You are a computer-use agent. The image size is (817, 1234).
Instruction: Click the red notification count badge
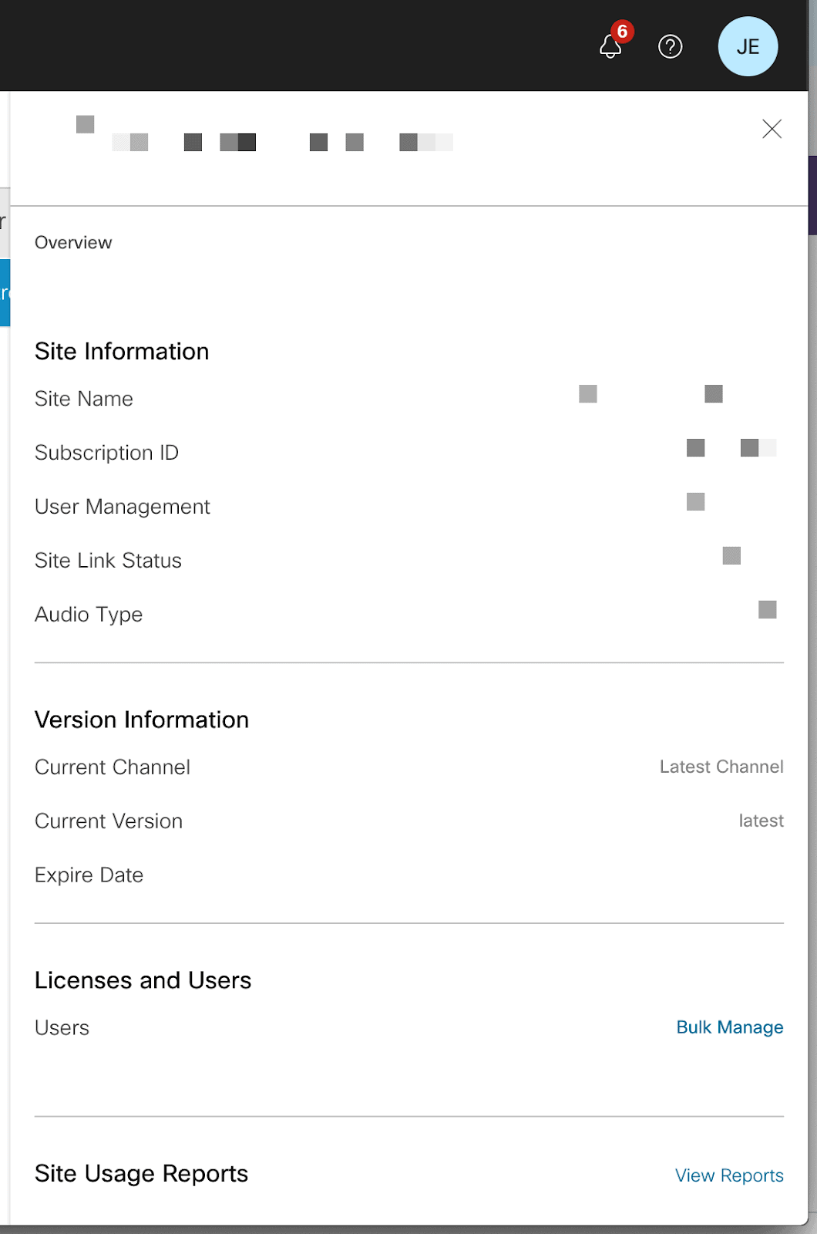click(622, 32)
